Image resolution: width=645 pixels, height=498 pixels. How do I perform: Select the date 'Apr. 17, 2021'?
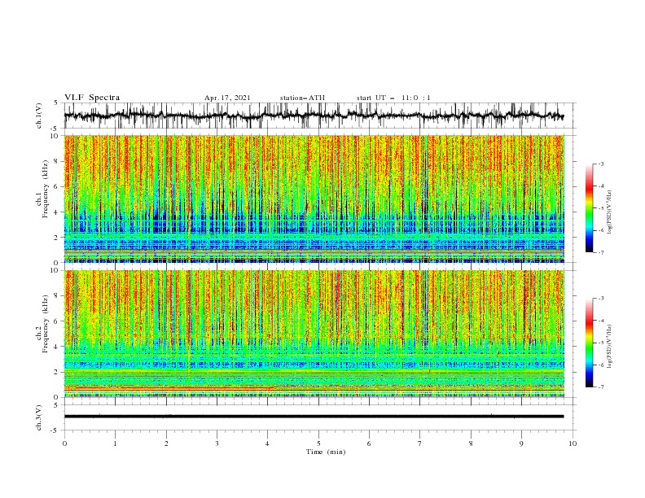pyautogui.click(x=227, y=98)
